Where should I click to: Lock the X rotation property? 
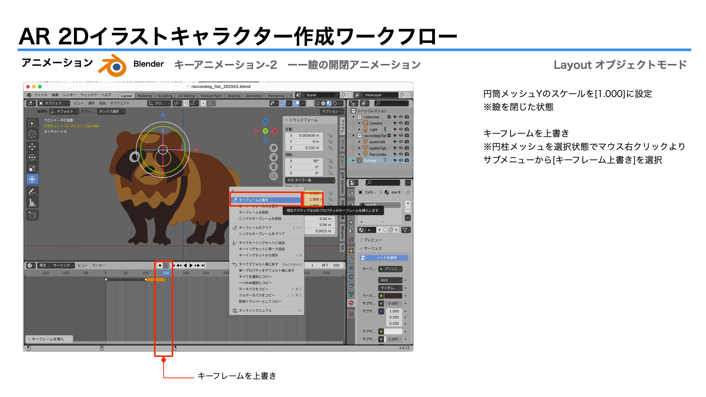tap(330, 161)
